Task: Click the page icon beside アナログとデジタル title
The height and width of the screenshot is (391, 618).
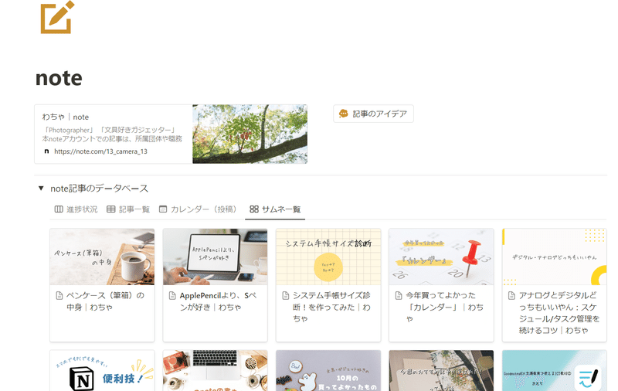Action: (x=511, y=296)
